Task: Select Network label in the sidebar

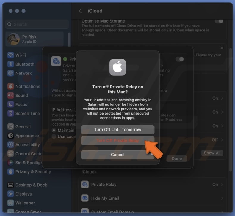Action: point(23,73)
